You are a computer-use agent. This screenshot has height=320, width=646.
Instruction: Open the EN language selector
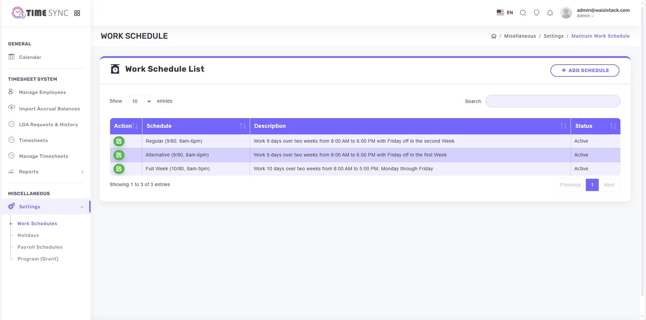pos(505,13)
